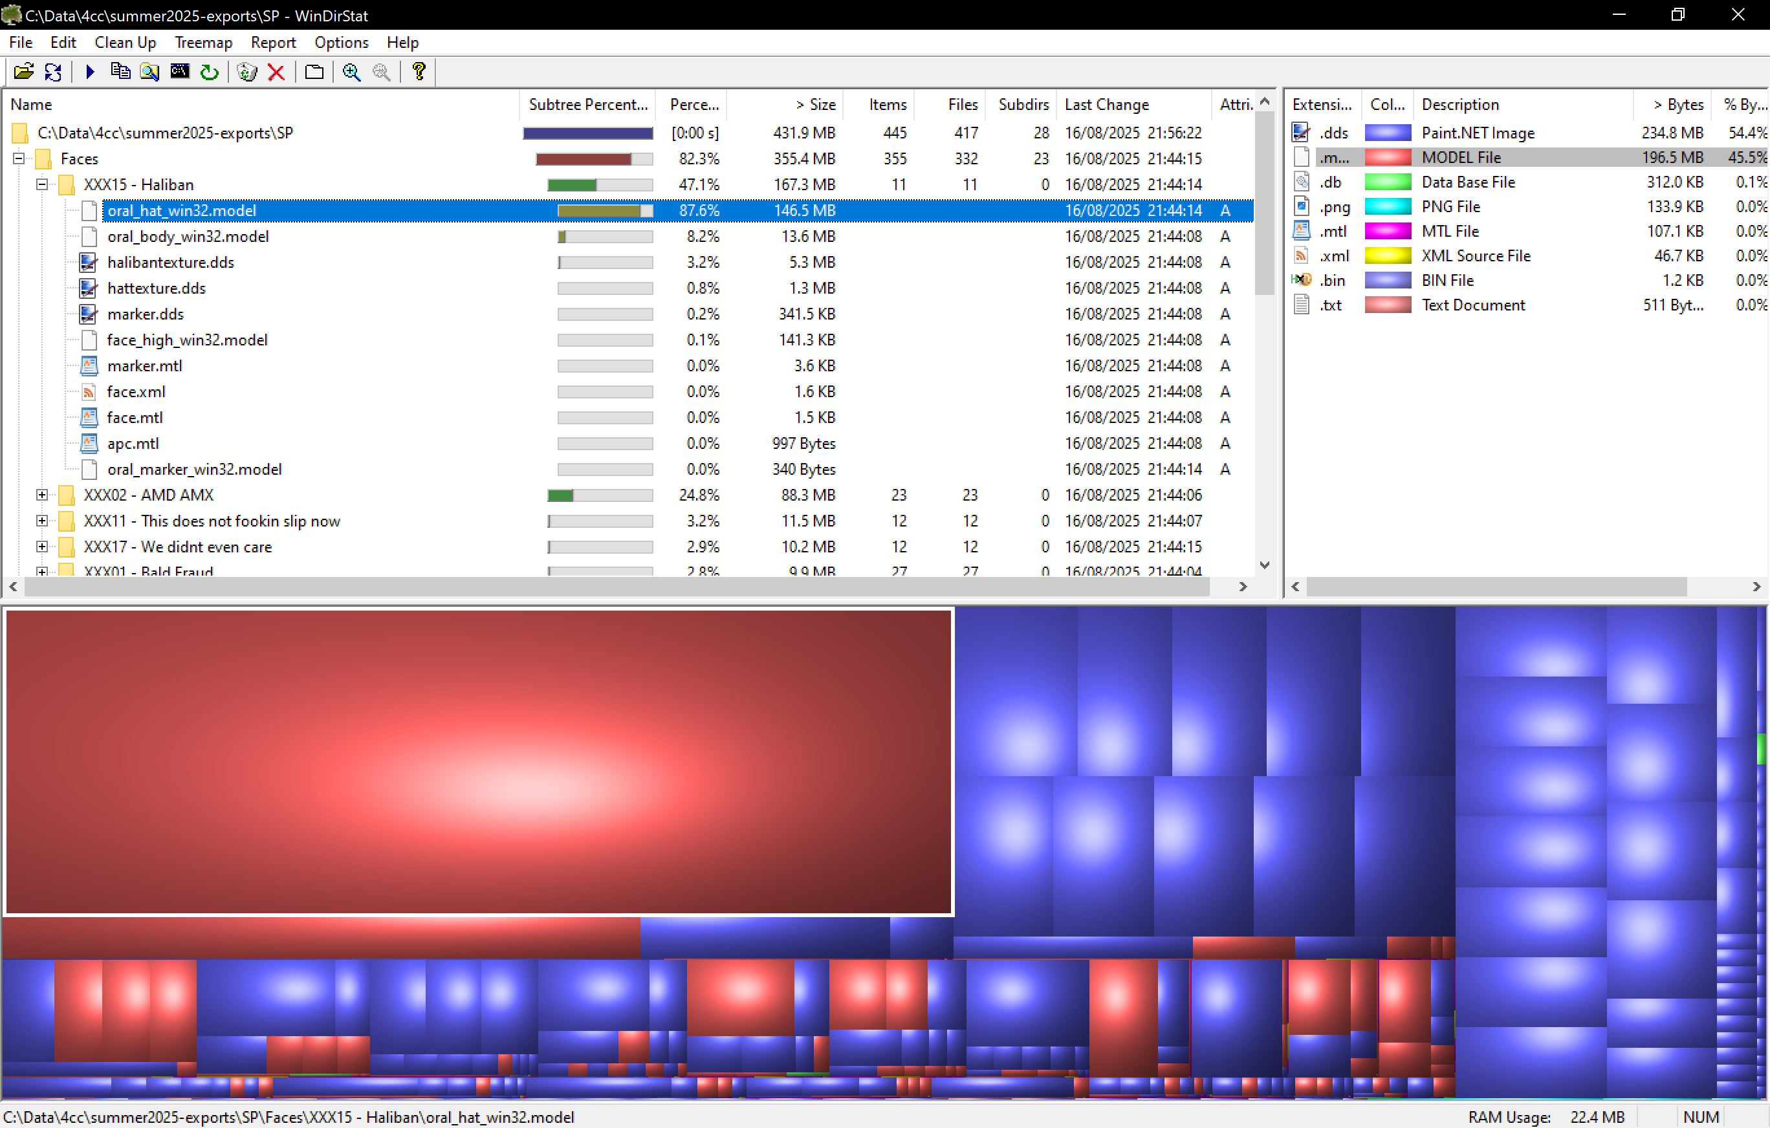The image size is (1770, 1128).
Task: Click the Copy Path toolbar icon
Action: [120, 71]
